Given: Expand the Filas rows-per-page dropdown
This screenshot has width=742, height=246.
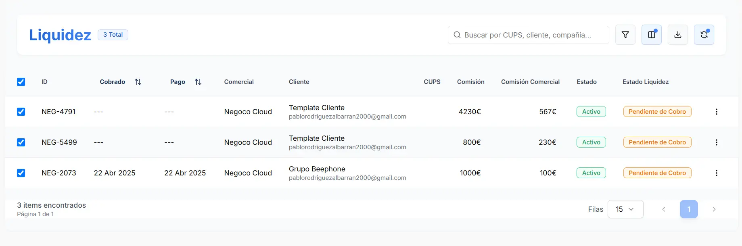Looking at the screenshot, I should tap(625, 209).
